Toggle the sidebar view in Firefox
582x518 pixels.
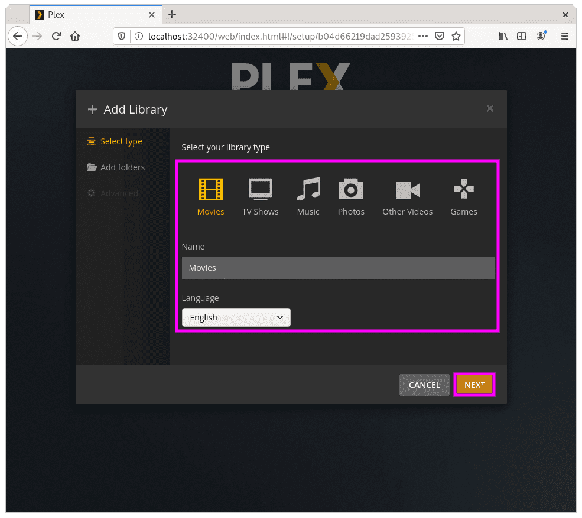[522, 36]
